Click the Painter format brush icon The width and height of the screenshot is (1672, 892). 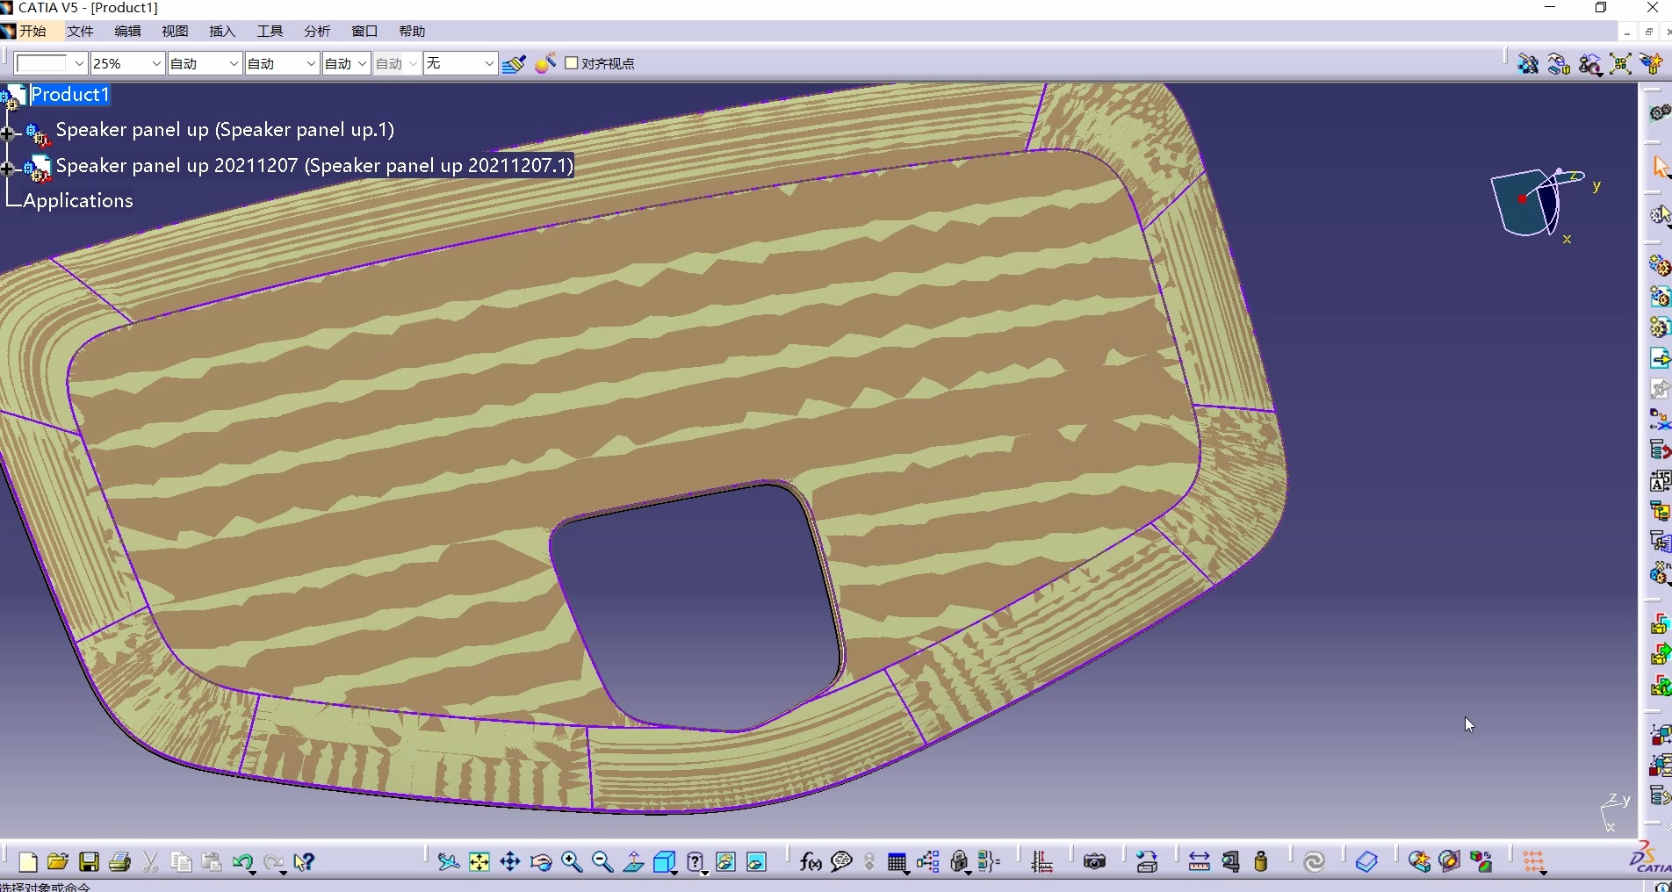point(514,64)
